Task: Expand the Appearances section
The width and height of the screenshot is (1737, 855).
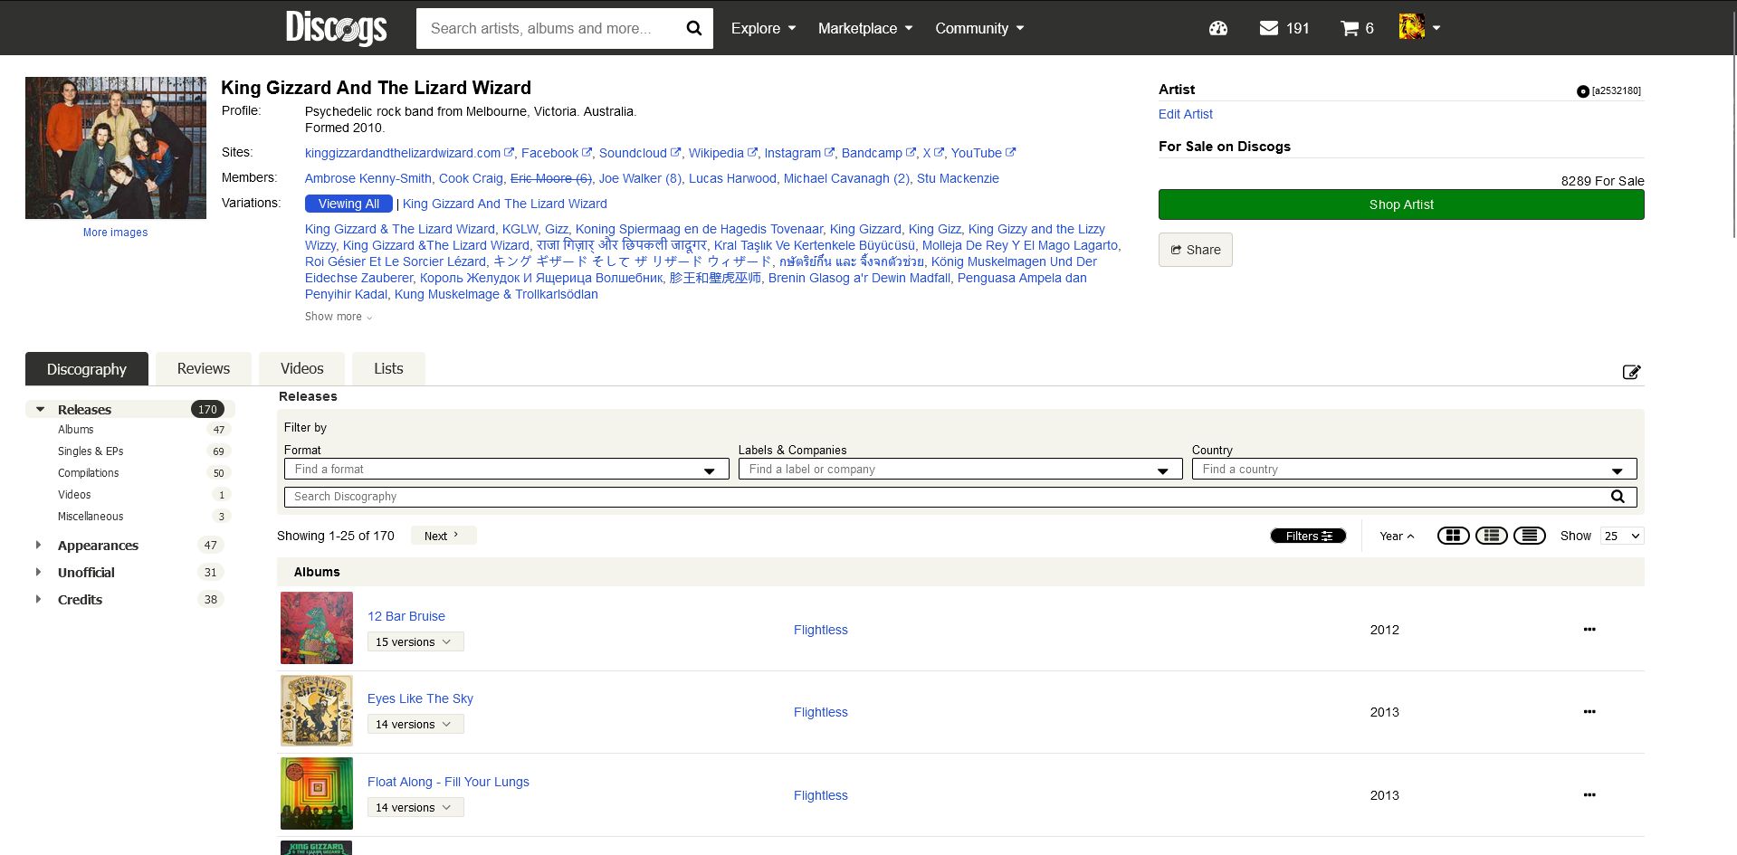Action: (x=38, y=545)
